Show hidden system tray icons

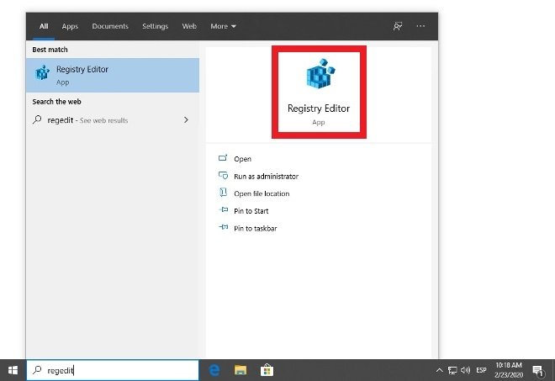click(439, 370)
